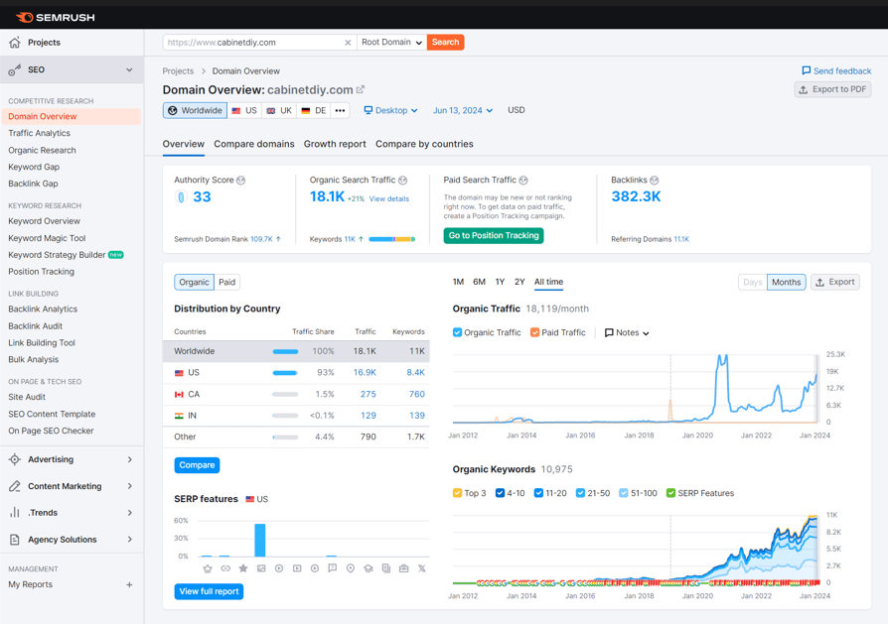Click the keywords position distribution bar

pos(392,239)
